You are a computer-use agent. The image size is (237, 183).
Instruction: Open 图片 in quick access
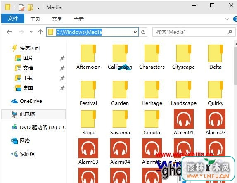click(24, 58)
